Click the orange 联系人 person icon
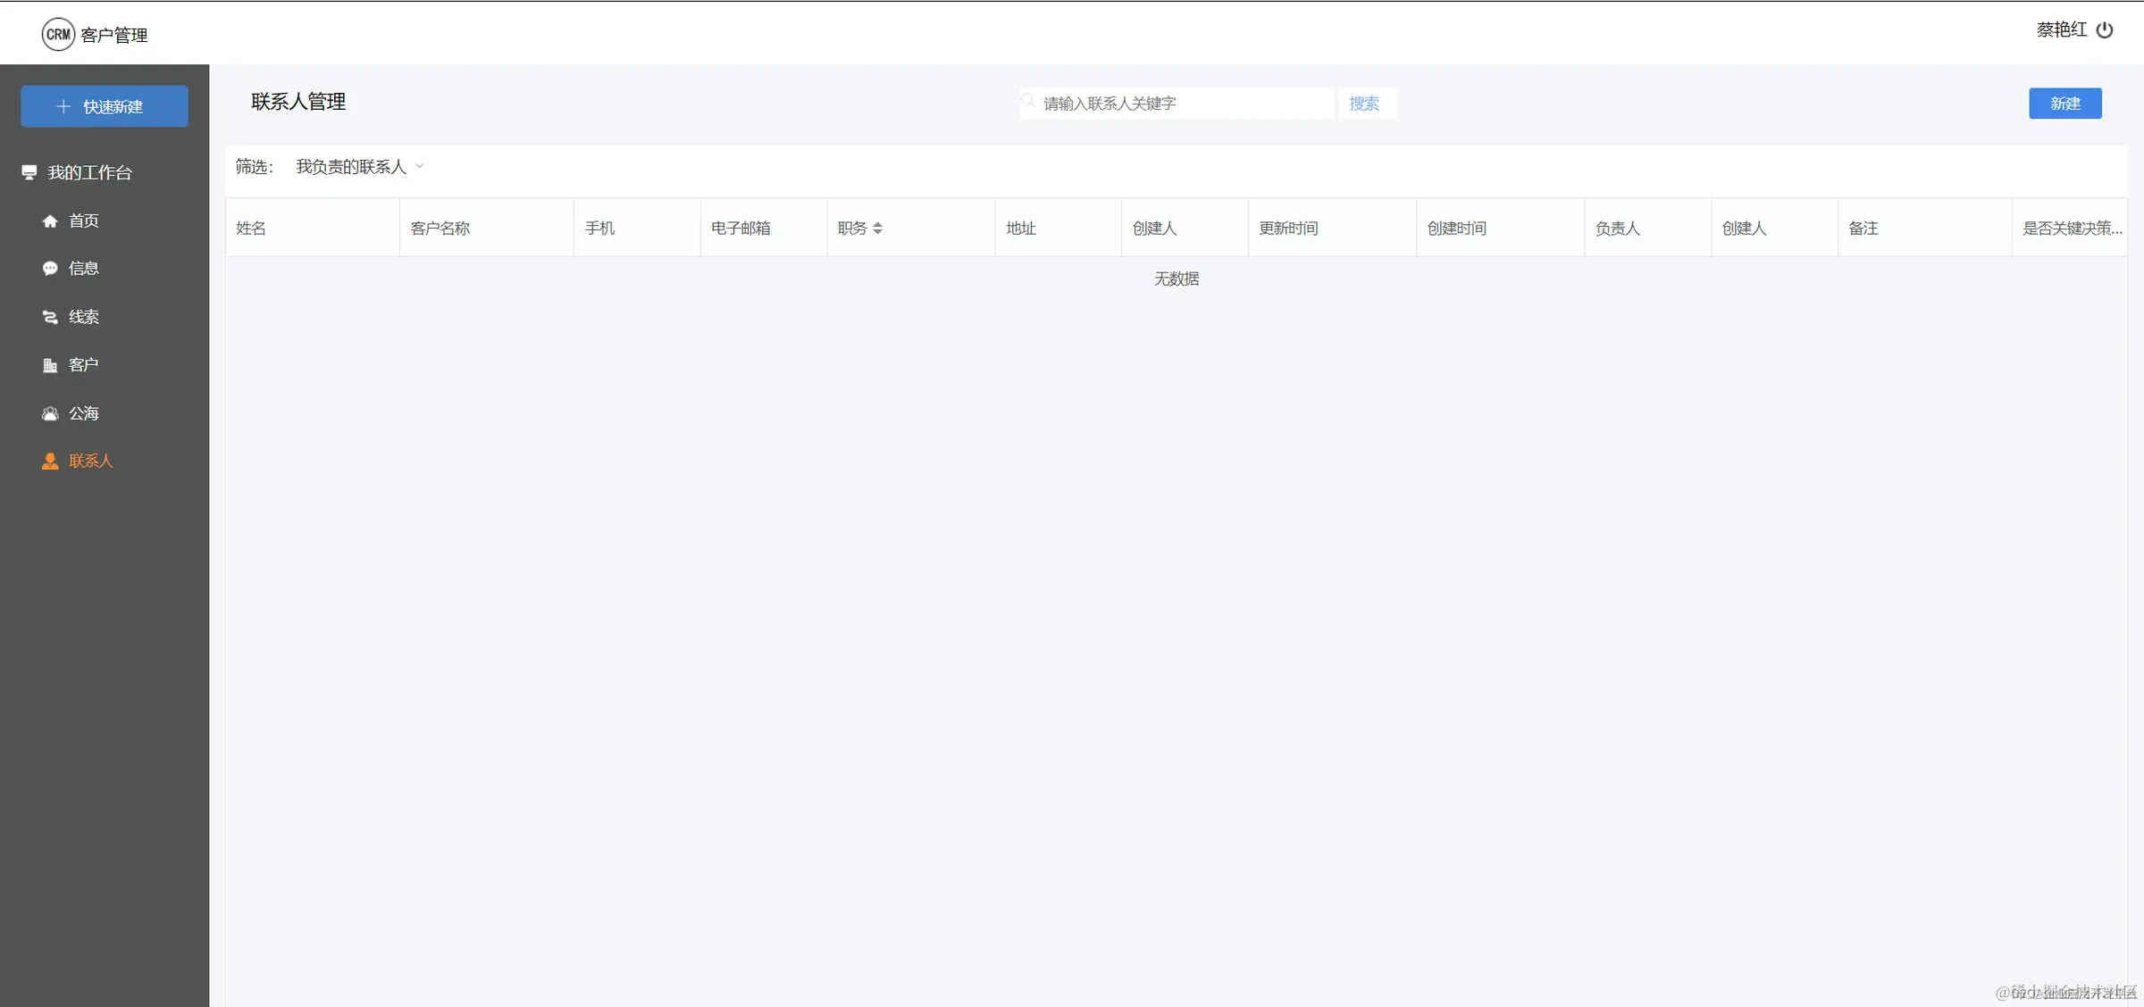The height and width of the screenshot is (1007, 2144). [50, 462]
